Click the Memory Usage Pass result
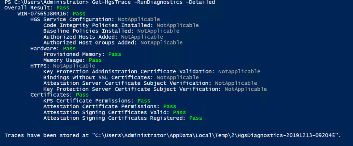 click(95, 60)
